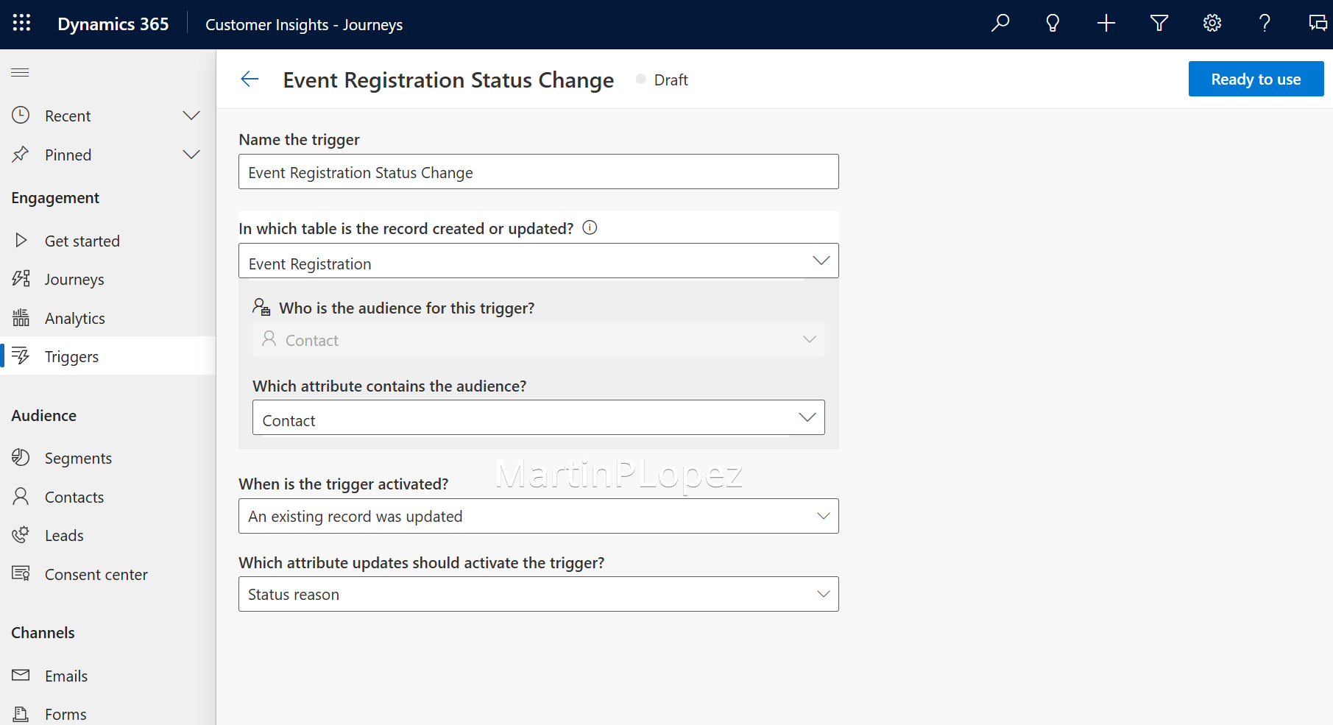Image resolution: width=1333 pixels, height=725 pixels.
Task: Navigate back with the back arrow
Action: click(x=250, y=79)
